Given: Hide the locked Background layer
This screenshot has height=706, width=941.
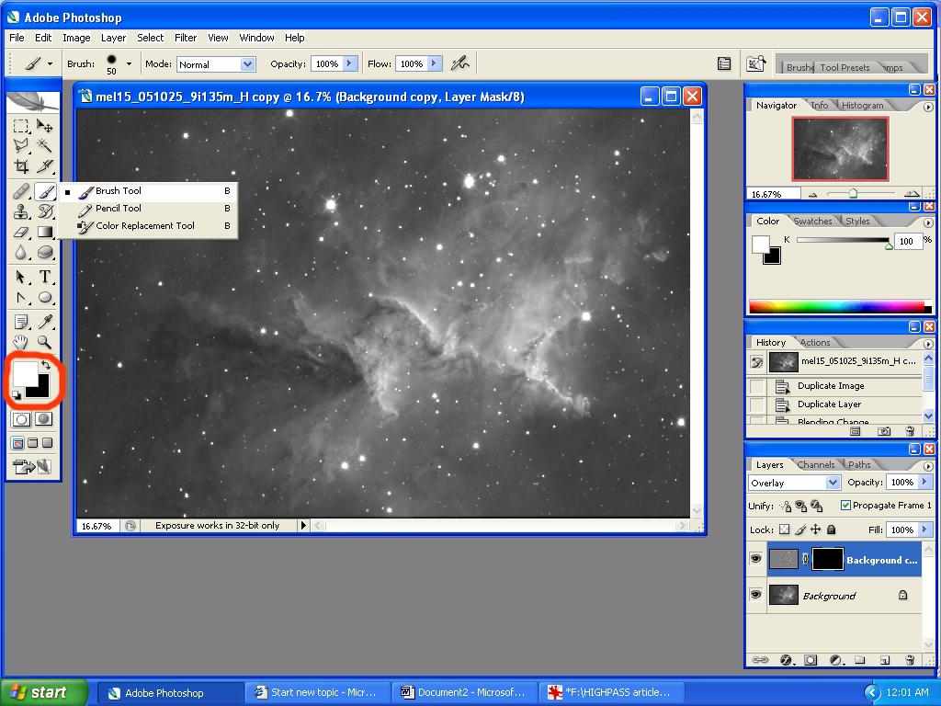Looking at the screenshot, I should point(755,595).
